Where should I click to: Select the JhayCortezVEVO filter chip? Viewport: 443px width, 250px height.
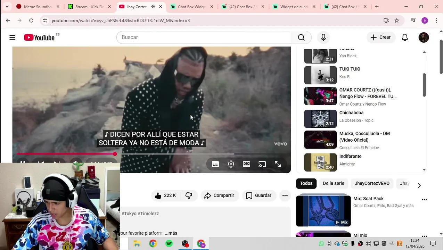[372, 183]
